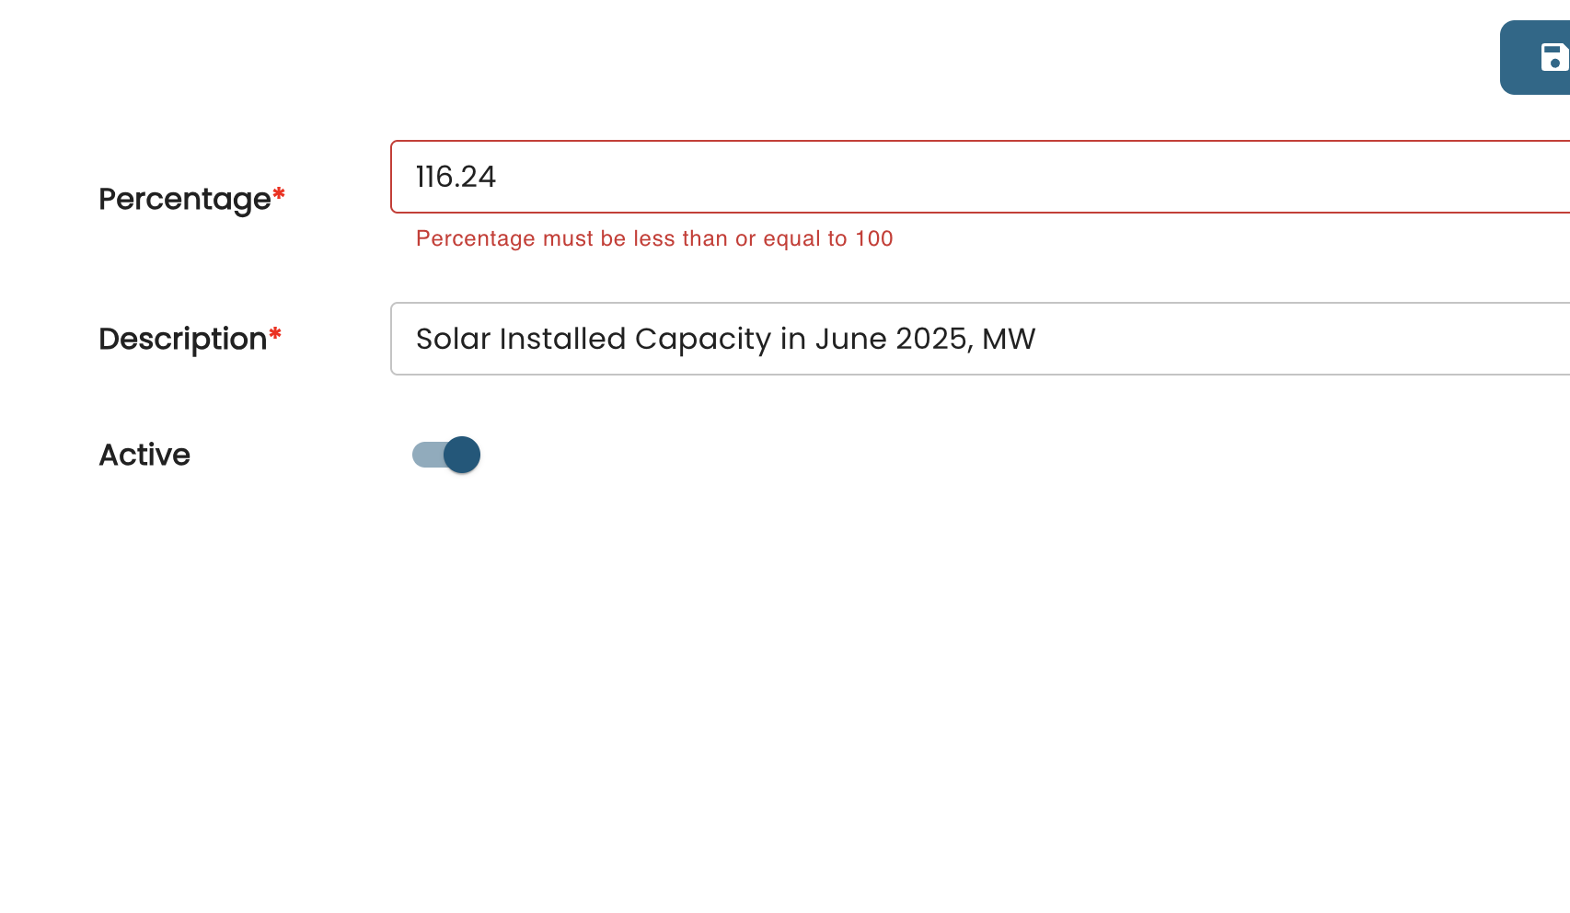
Task: Click the light gray toggle track
Action: 425,455
